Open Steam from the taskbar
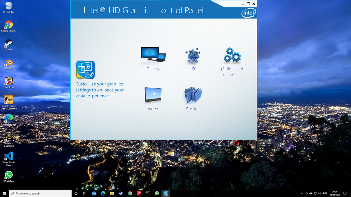 pos(121,193)
